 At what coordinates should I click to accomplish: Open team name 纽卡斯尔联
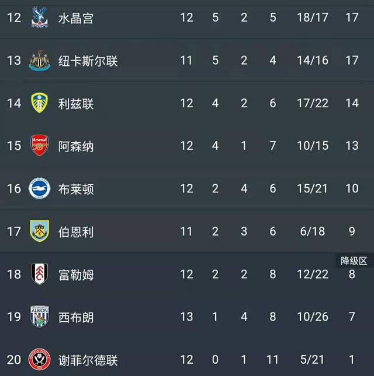pos(88,61)
